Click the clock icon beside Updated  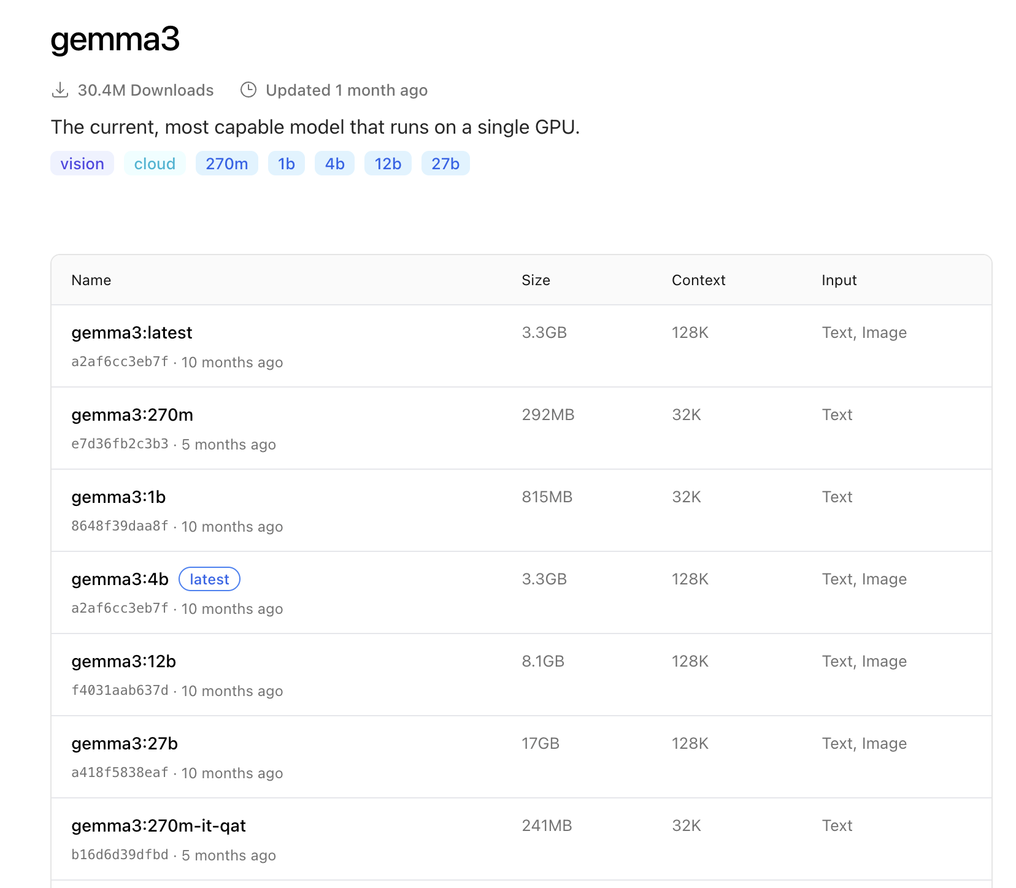coord(248,90)
